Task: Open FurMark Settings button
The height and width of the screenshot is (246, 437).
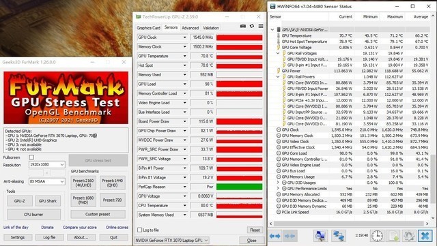Action: 18,237
